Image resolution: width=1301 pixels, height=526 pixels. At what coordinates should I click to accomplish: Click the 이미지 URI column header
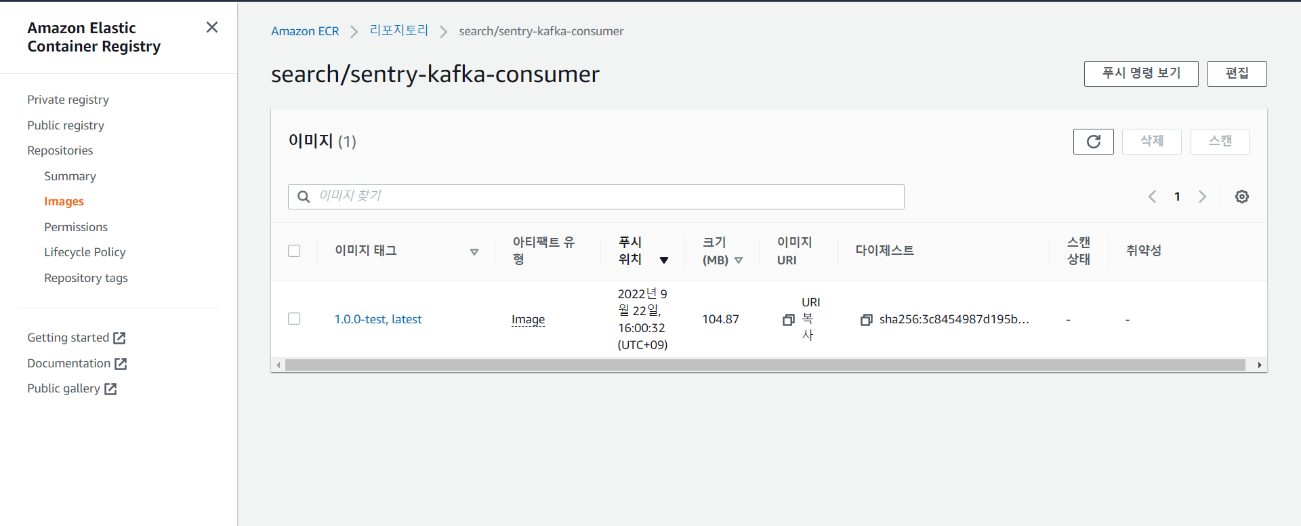pyautogui.click(x=794, y=251)
